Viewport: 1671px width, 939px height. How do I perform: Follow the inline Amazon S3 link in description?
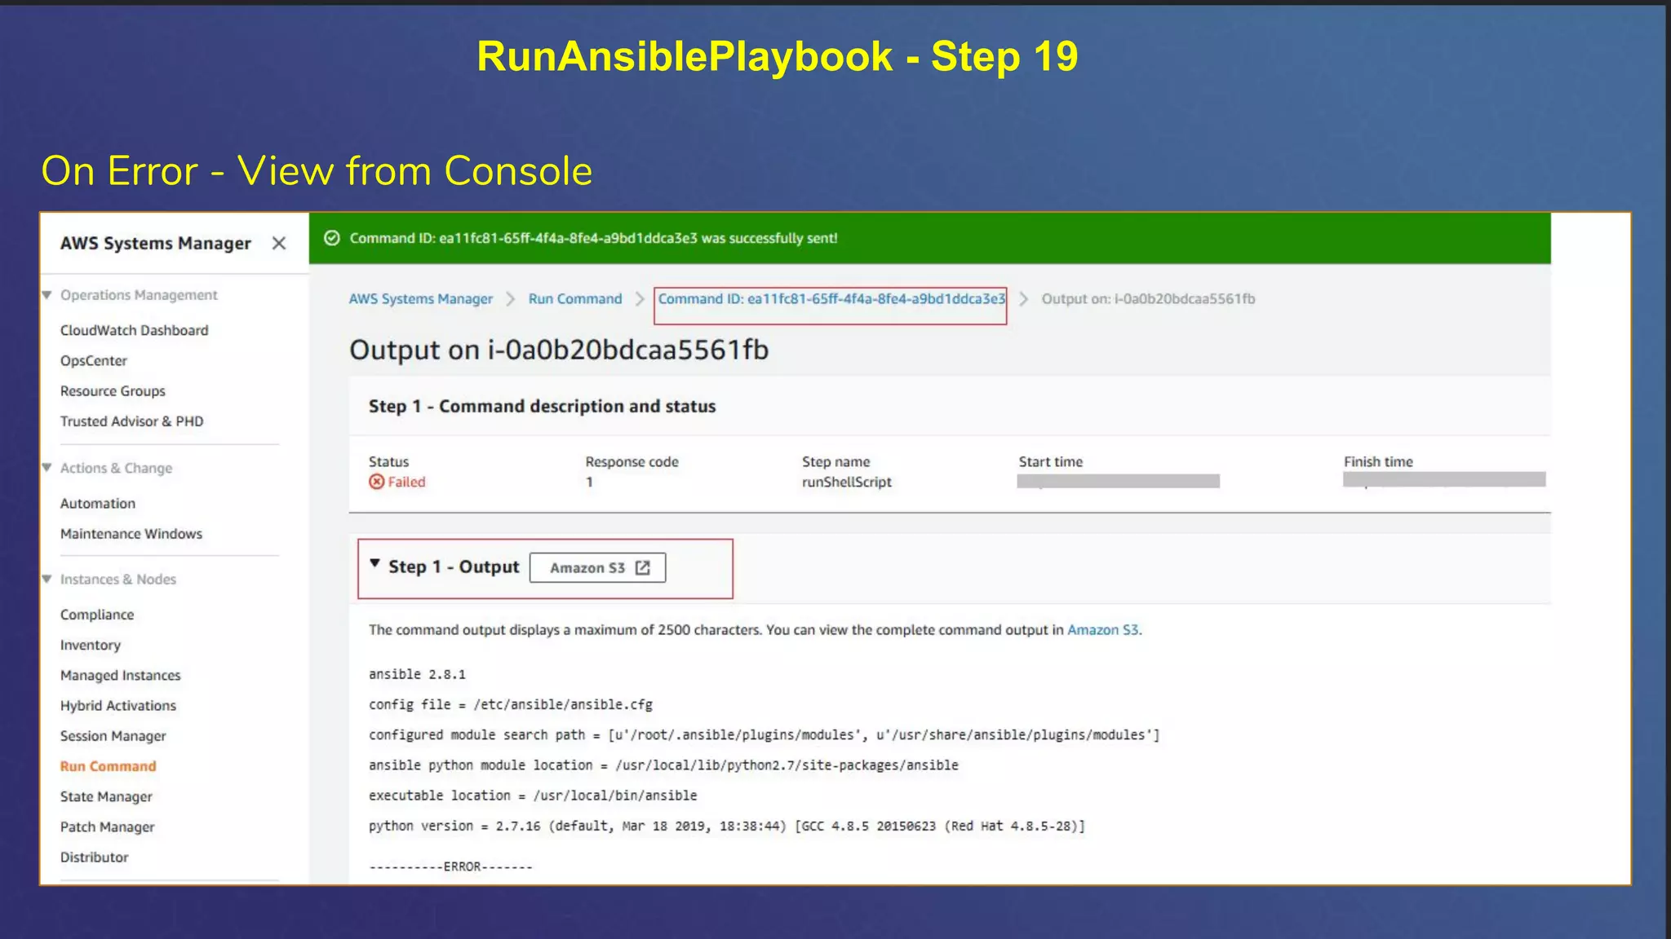[x=1102, y=630]
